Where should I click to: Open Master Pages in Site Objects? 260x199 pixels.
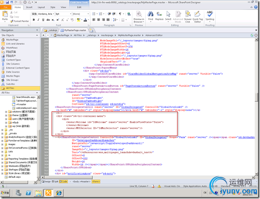[13, 76]
